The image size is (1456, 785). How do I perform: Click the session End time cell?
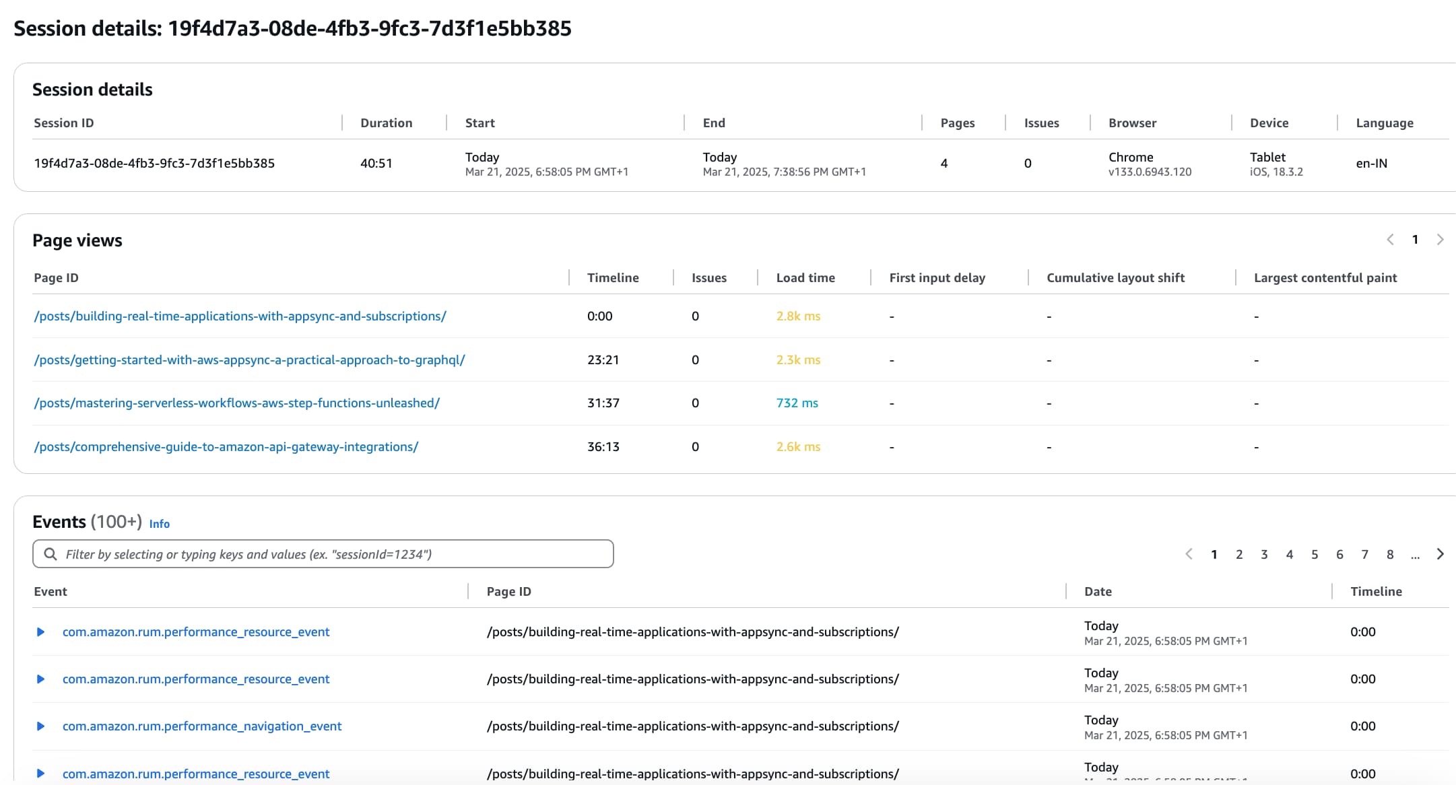click(x=785, y=164)
